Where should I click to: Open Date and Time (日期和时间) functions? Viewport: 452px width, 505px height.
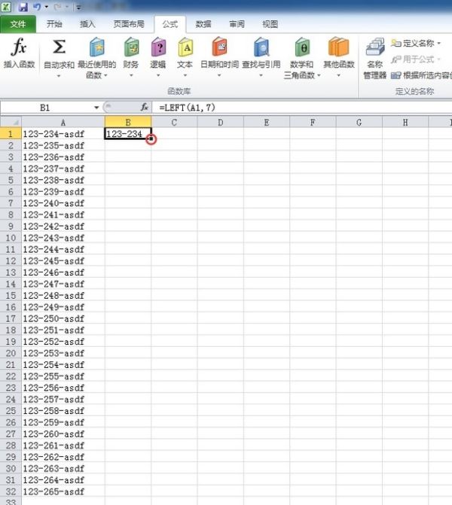point(219,50)
